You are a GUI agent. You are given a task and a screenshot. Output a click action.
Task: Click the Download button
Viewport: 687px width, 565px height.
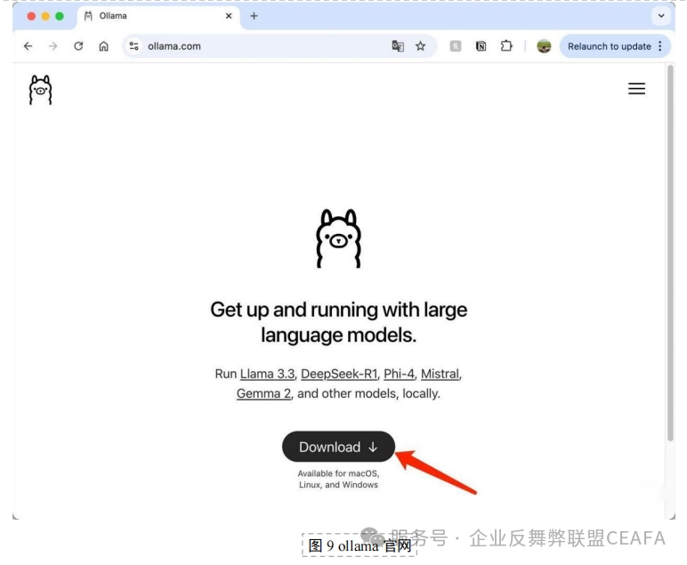[338, 447]
